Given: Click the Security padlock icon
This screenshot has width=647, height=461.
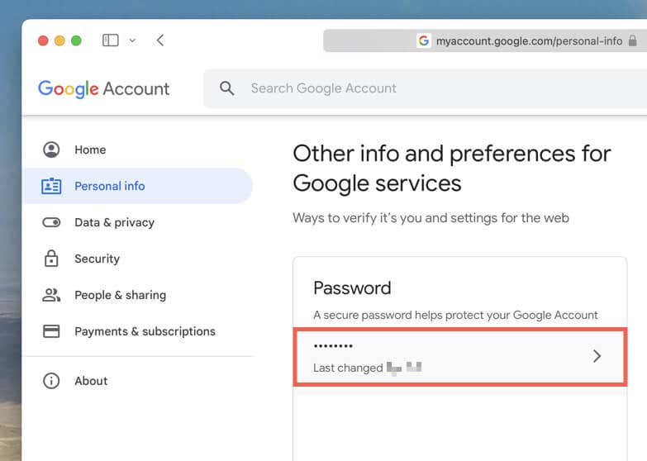Looking at the screenshot, I should 51,259.
